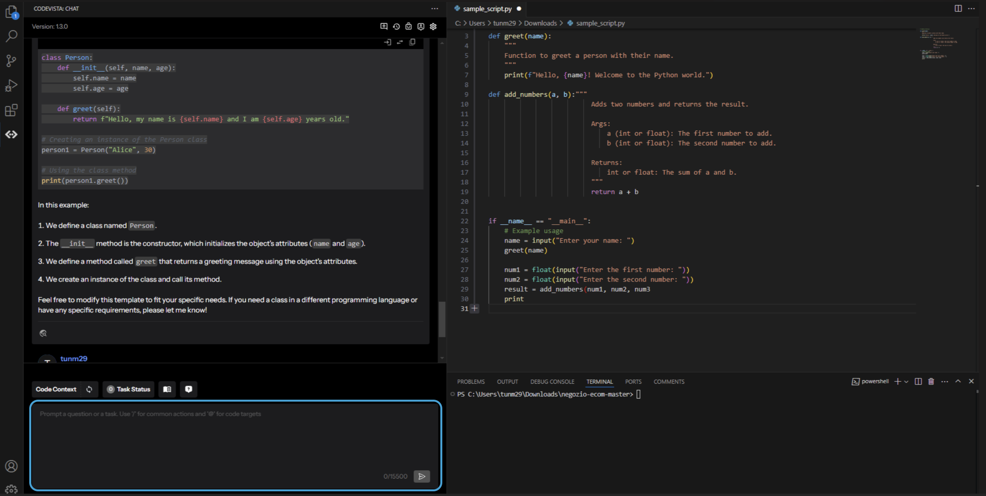Click the Users breadcrumb segment
986x496 pixels.
tap(477, 23)
